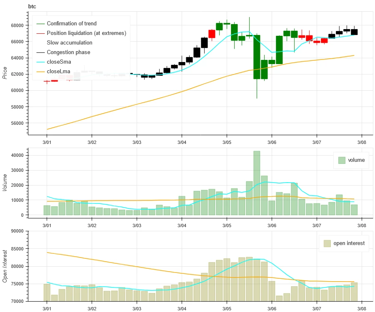The height and width of the screenshot is (312, 375).
Task: Click the orange closeLma legend line
Action: click(40, 72)
